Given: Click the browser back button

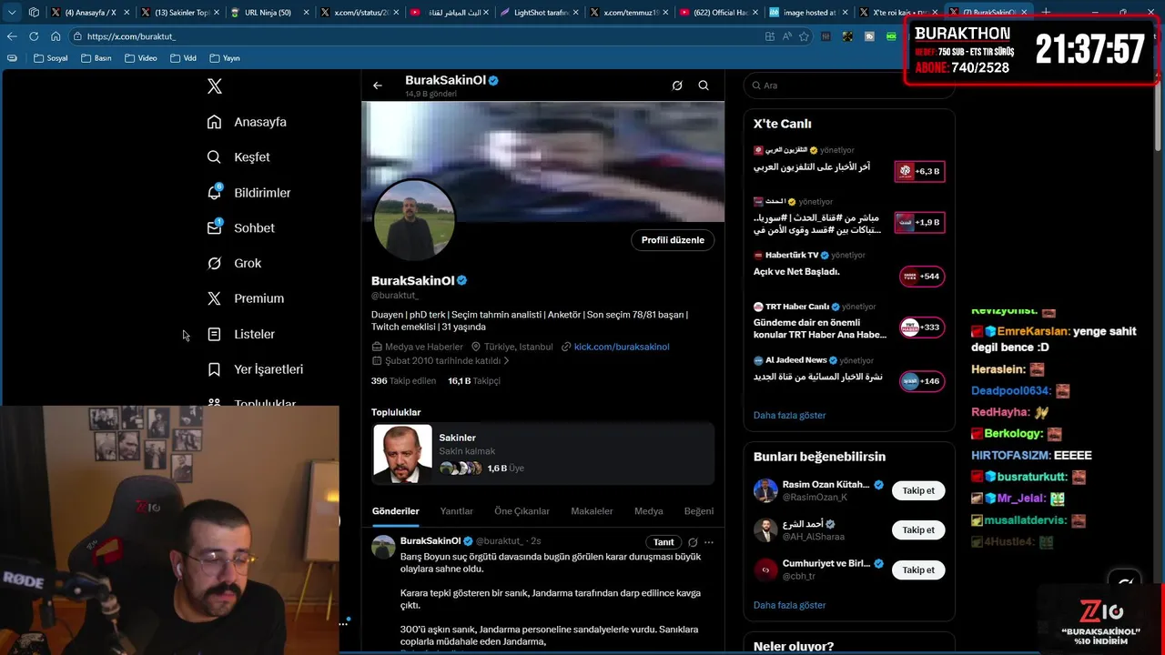Looking at the screenshot, I should tap(12, 36).
